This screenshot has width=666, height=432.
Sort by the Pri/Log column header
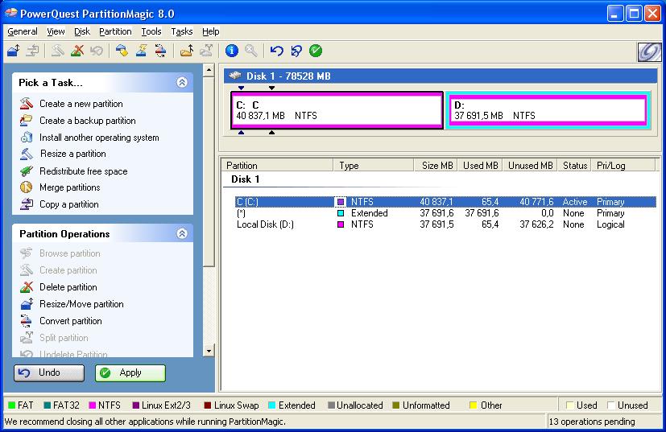tap(623, 166)
